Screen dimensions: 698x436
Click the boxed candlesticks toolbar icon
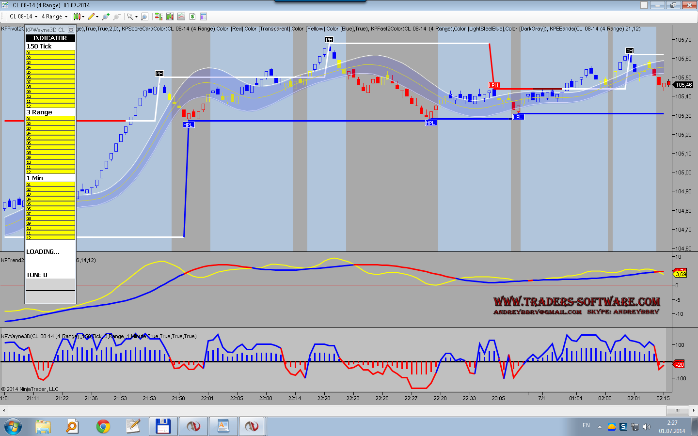[x=170, y=16]
